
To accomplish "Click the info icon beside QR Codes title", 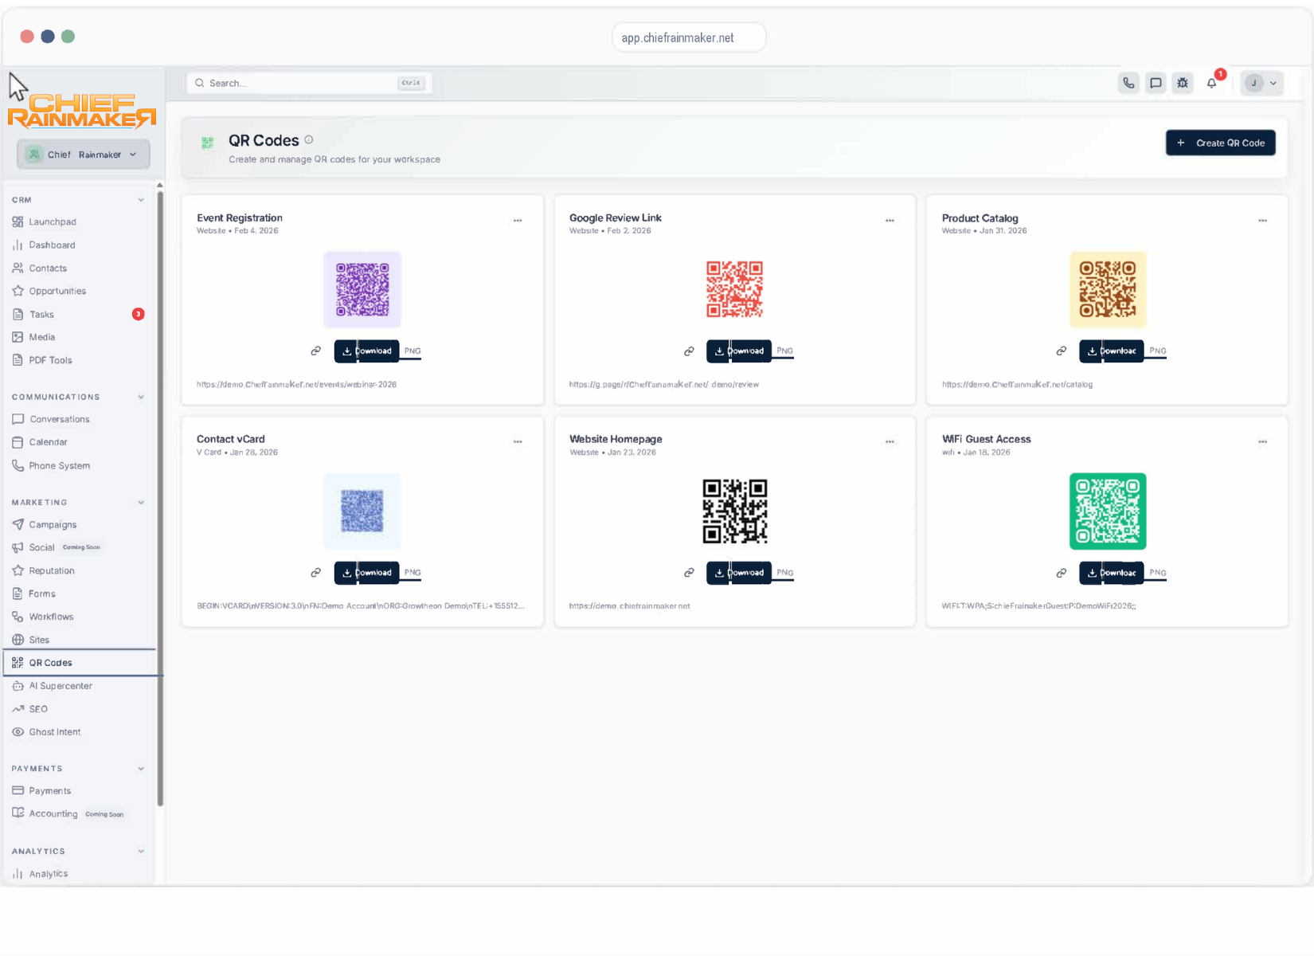I will [x=309, y=139].
